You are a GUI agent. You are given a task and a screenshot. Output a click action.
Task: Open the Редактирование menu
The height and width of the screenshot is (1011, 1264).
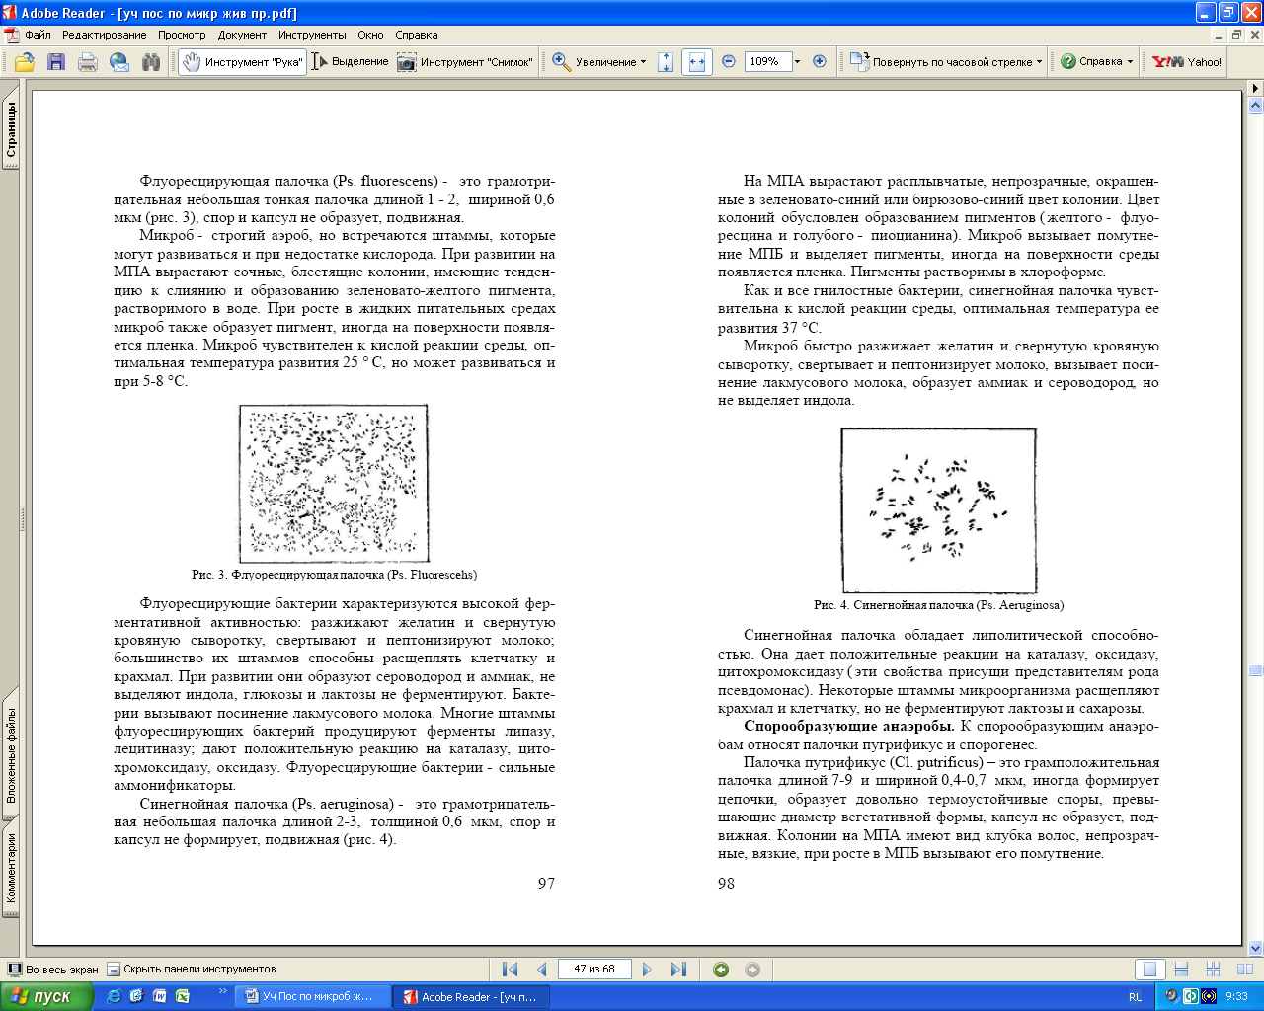(x=104, y=35)
